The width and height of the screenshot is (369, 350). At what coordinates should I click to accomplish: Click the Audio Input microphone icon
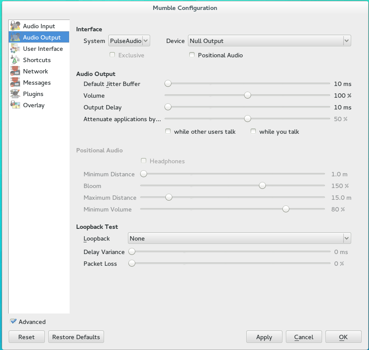(x=15, y=26)
